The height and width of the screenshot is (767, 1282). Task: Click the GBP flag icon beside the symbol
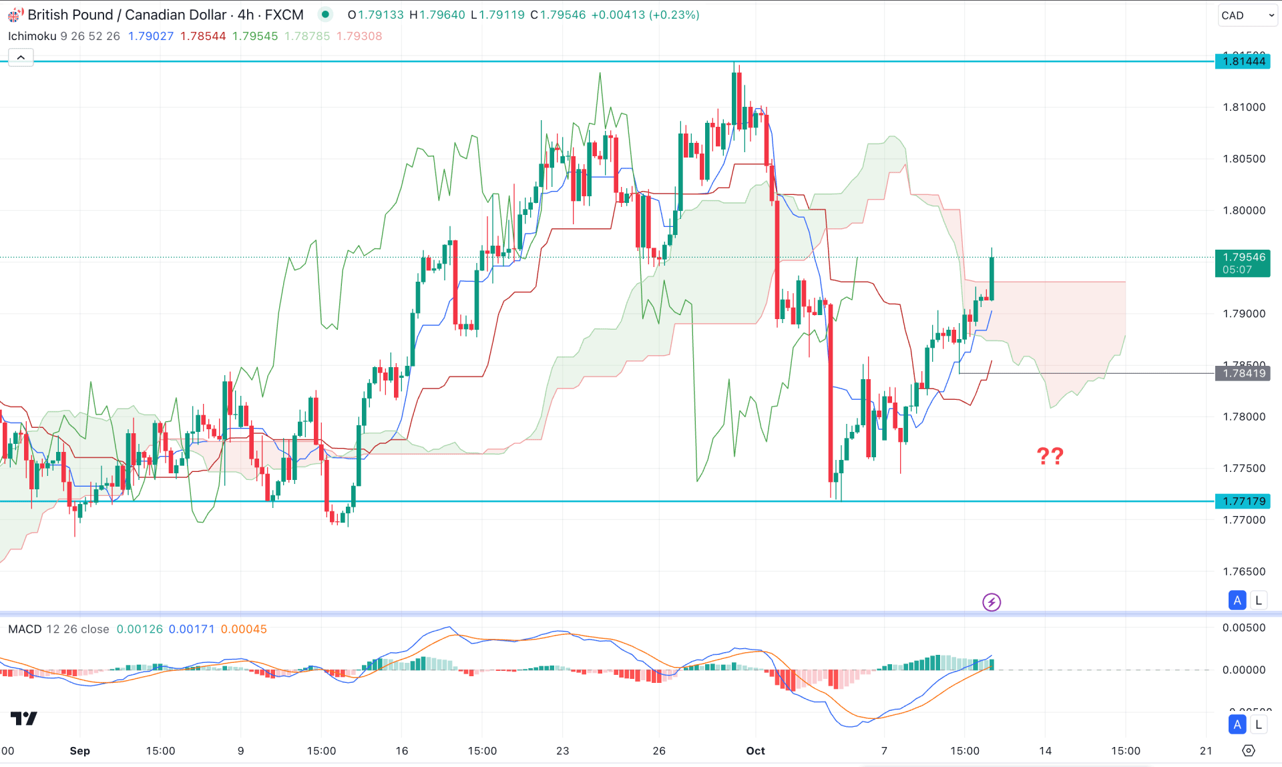tap(15, 15)
